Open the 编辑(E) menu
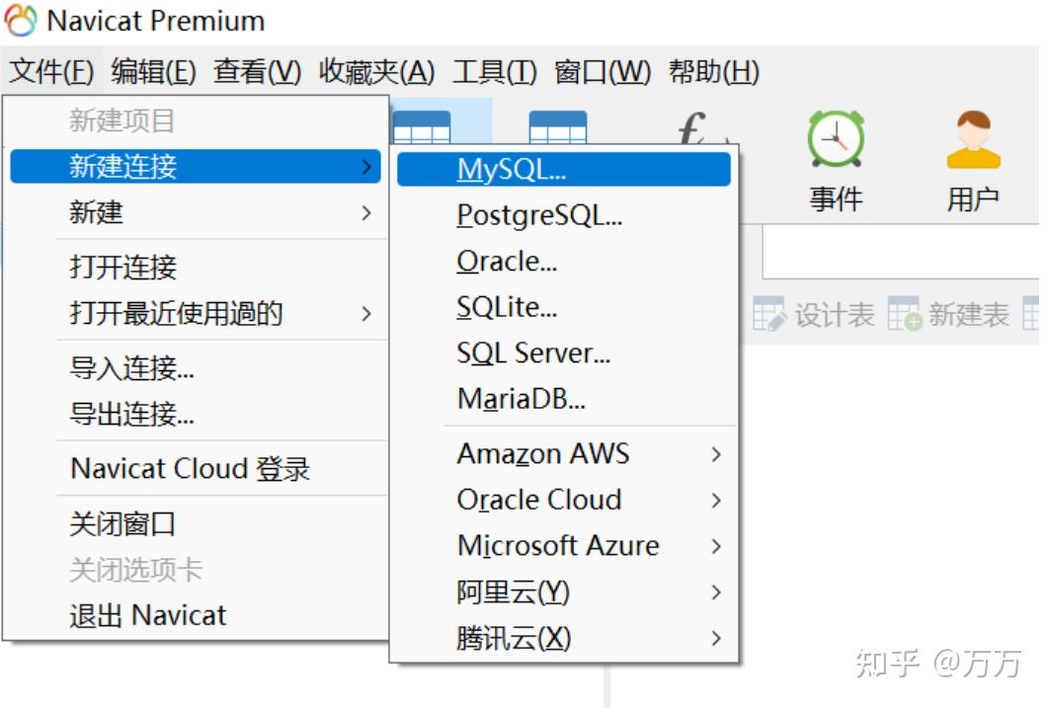 (x=154, y=71)
